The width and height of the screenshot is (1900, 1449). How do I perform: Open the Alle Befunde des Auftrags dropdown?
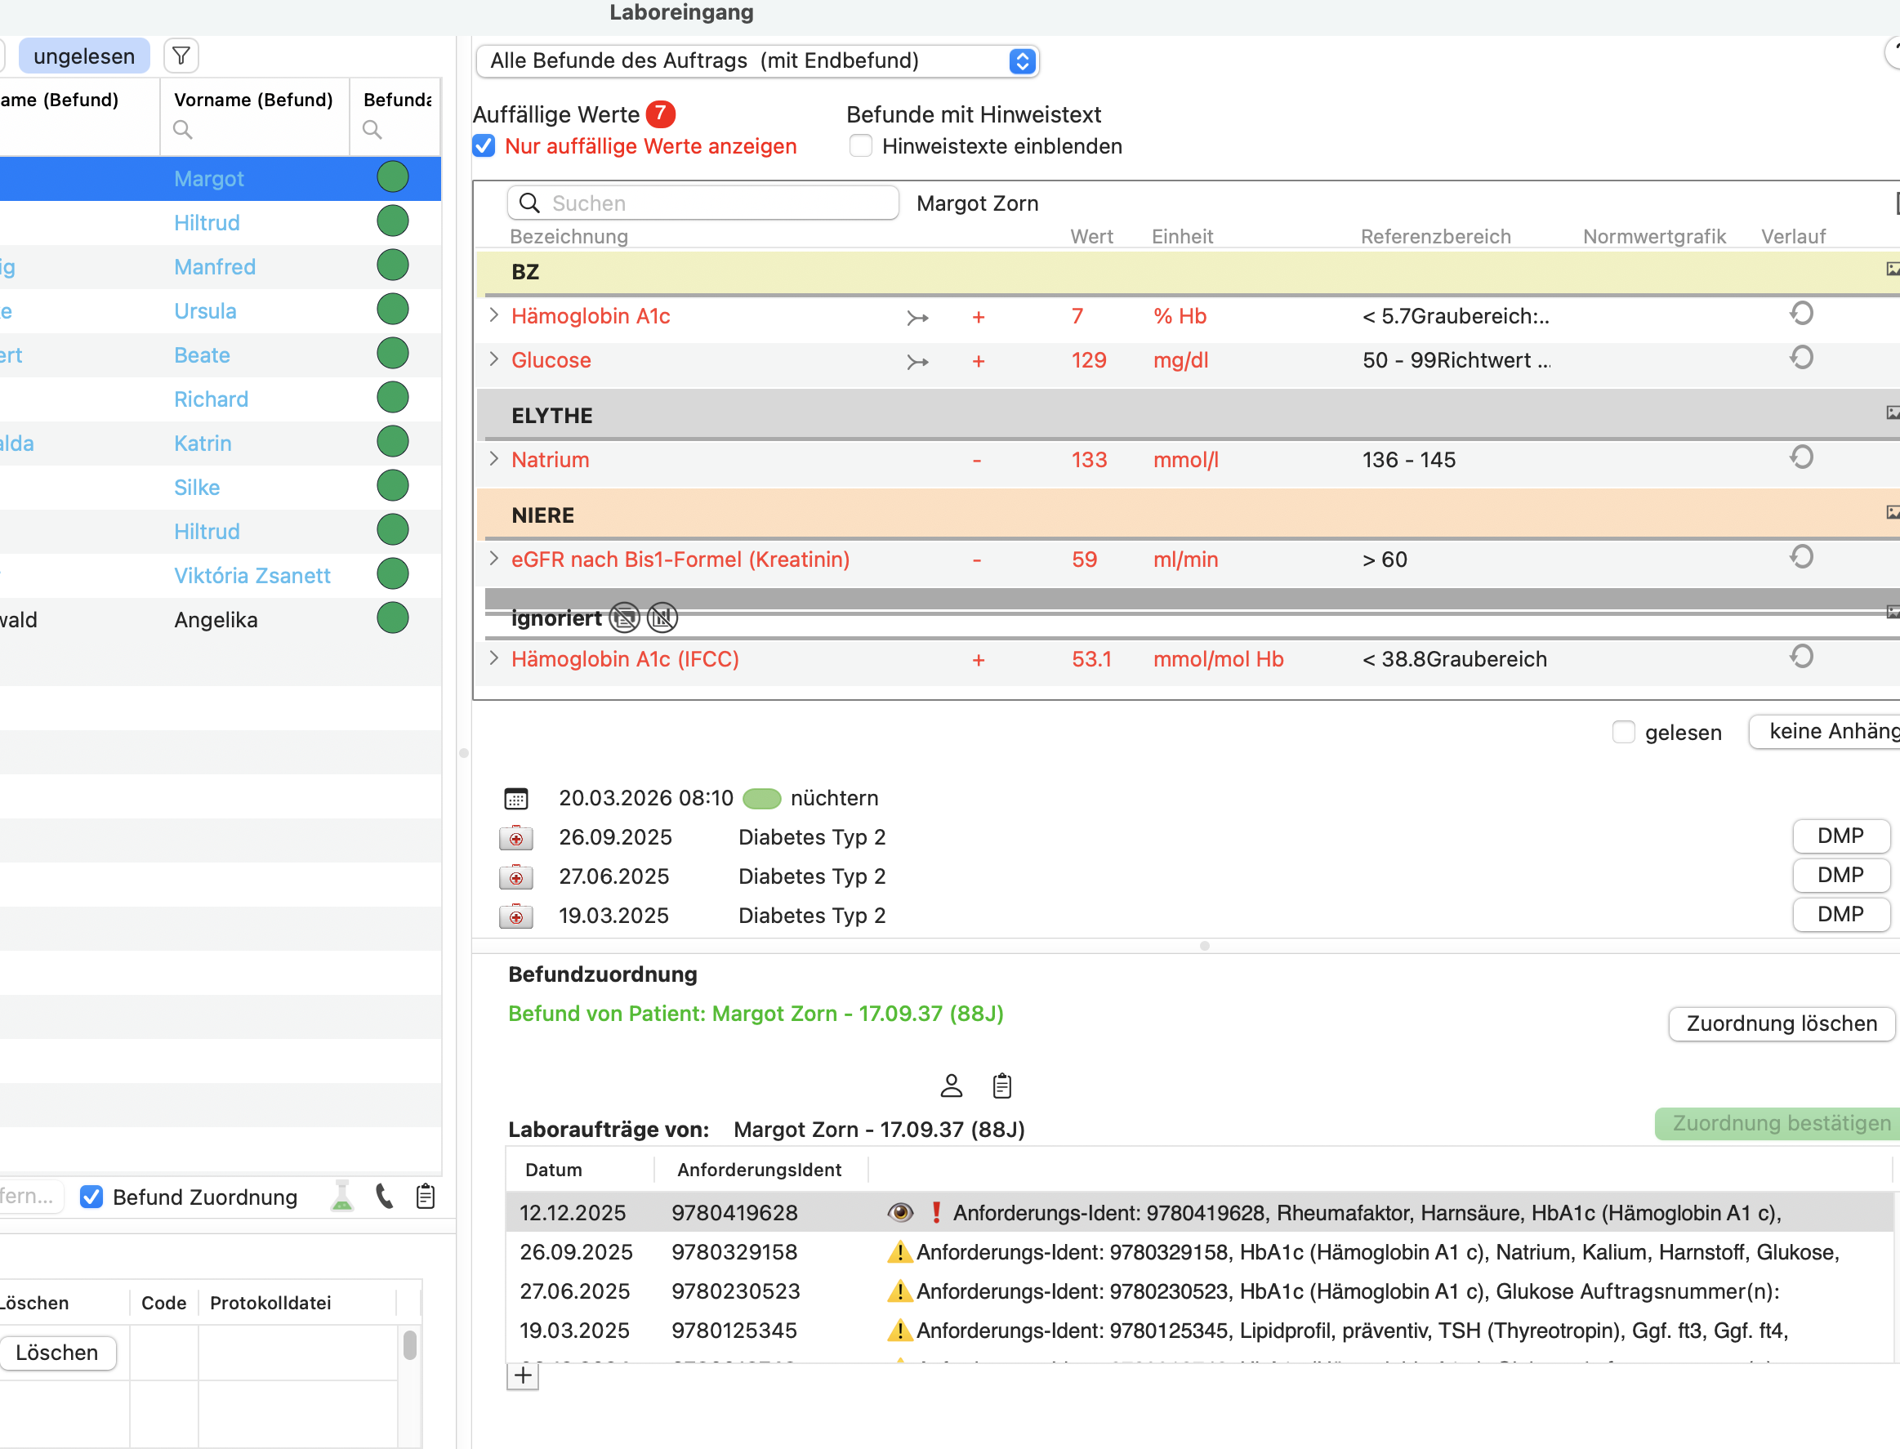pos(757,61)
